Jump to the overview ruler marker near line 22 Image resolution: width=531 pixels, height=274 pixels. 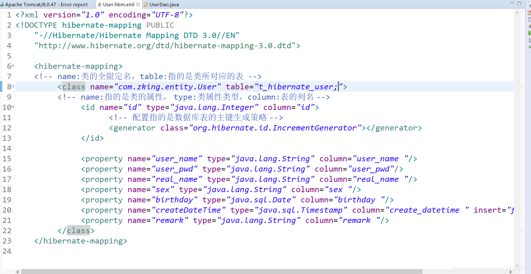click(522, 230)
